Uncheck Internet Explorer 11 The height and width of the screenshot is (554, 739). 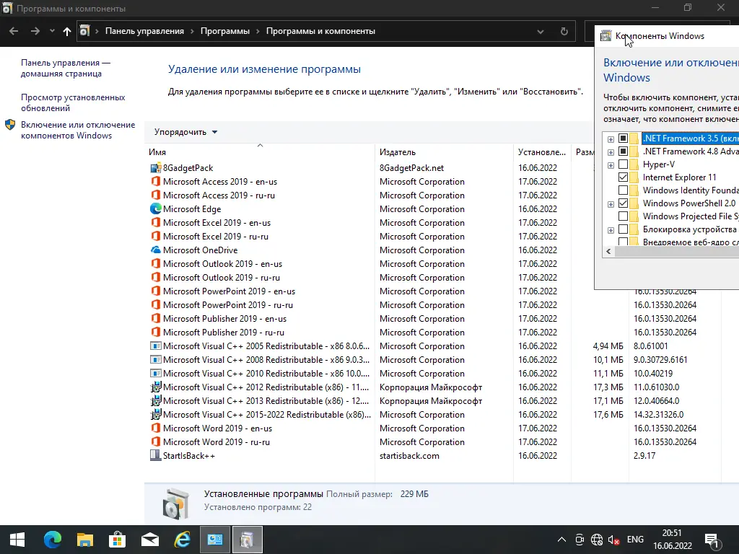(623, 177)
